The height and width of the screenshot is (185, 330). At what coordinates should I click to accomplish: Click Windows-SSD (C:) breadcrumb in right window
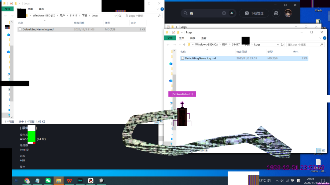tap(206, 44)
